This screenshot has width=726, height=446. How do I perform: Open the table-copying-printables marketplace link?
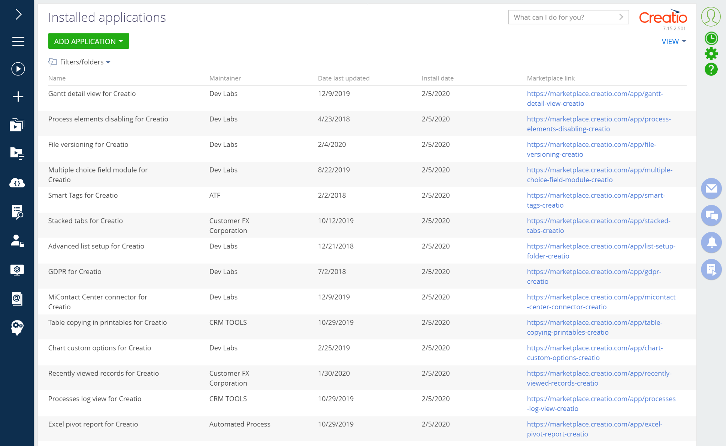pos(595,328)
